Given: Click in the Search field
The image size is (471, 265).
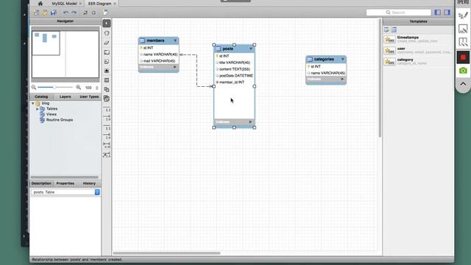Looking at the screenshot, I should [399, 13].
